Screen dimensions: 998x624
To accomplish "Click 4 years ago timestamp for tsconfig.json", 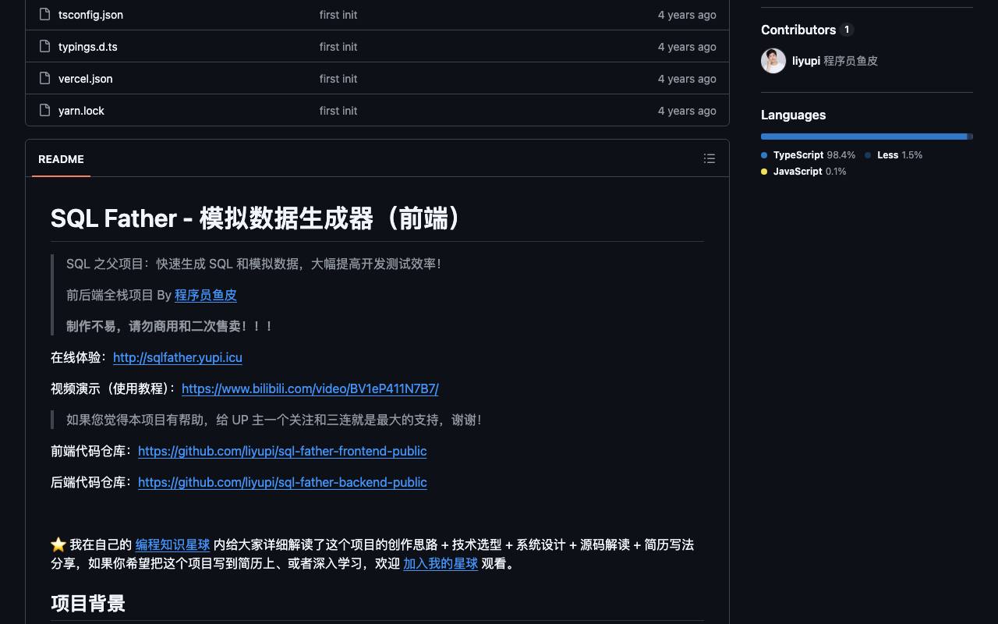I will coord(687,15).
